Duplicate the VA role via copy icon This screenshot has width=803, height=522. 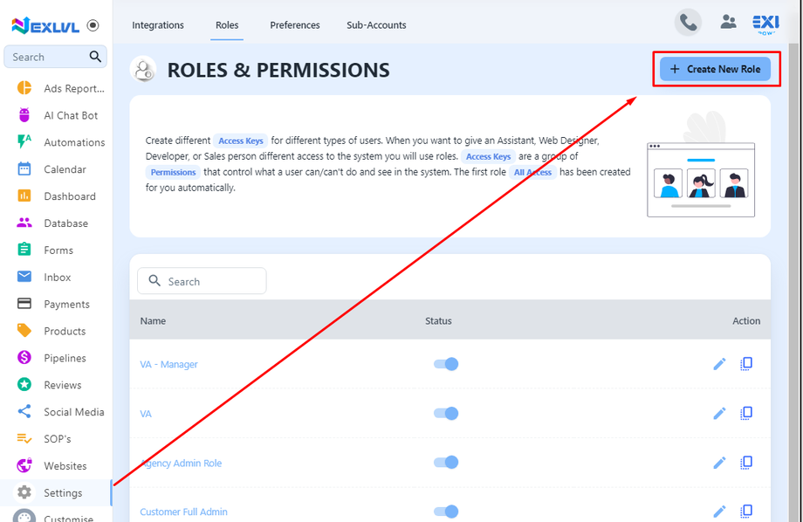746,413
